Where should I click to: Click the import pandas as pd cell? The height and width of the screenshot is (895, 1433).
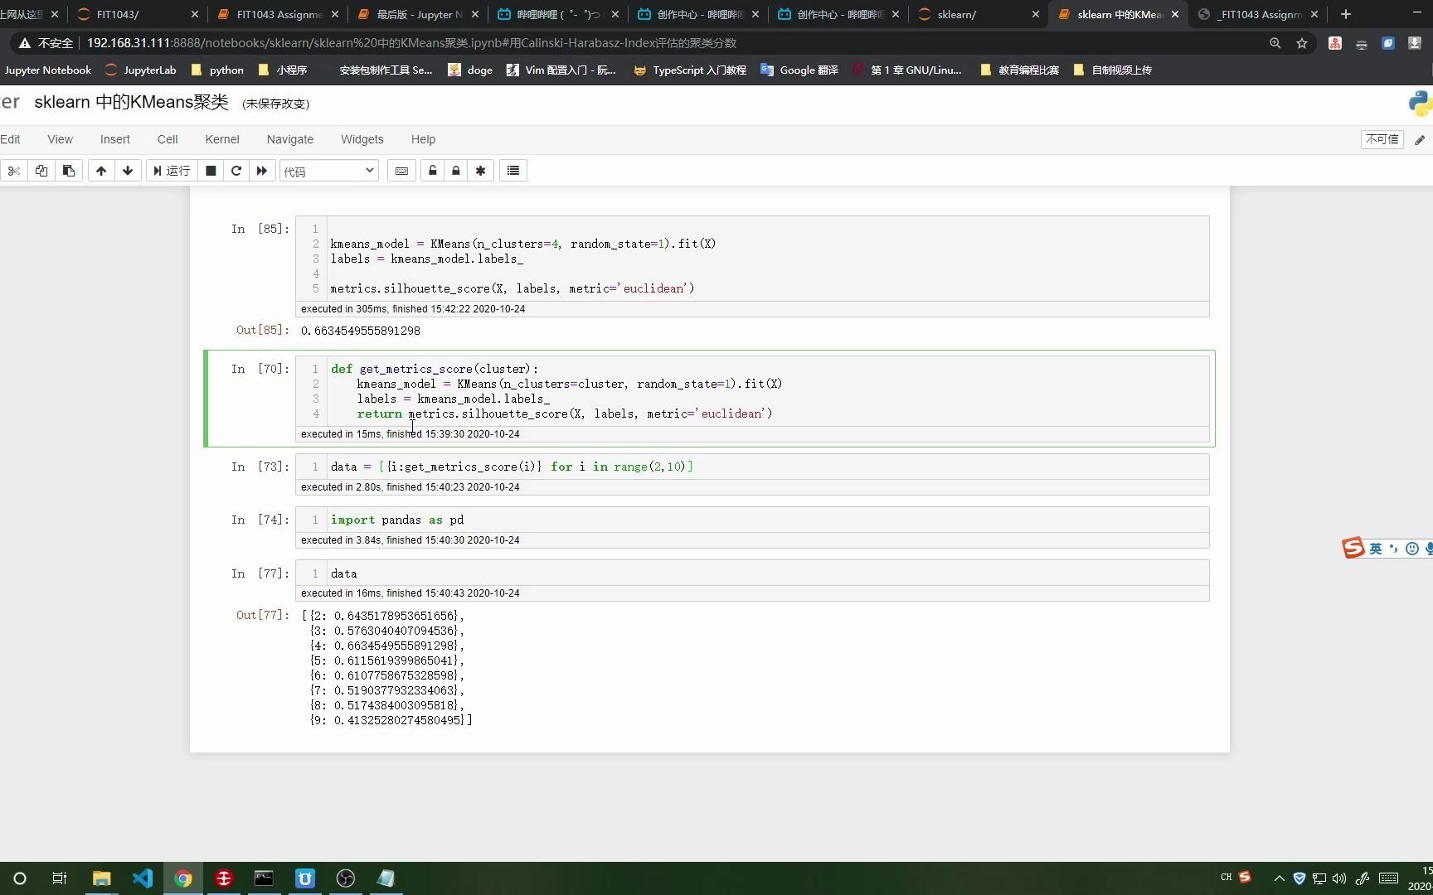click(x=767, y=520)
